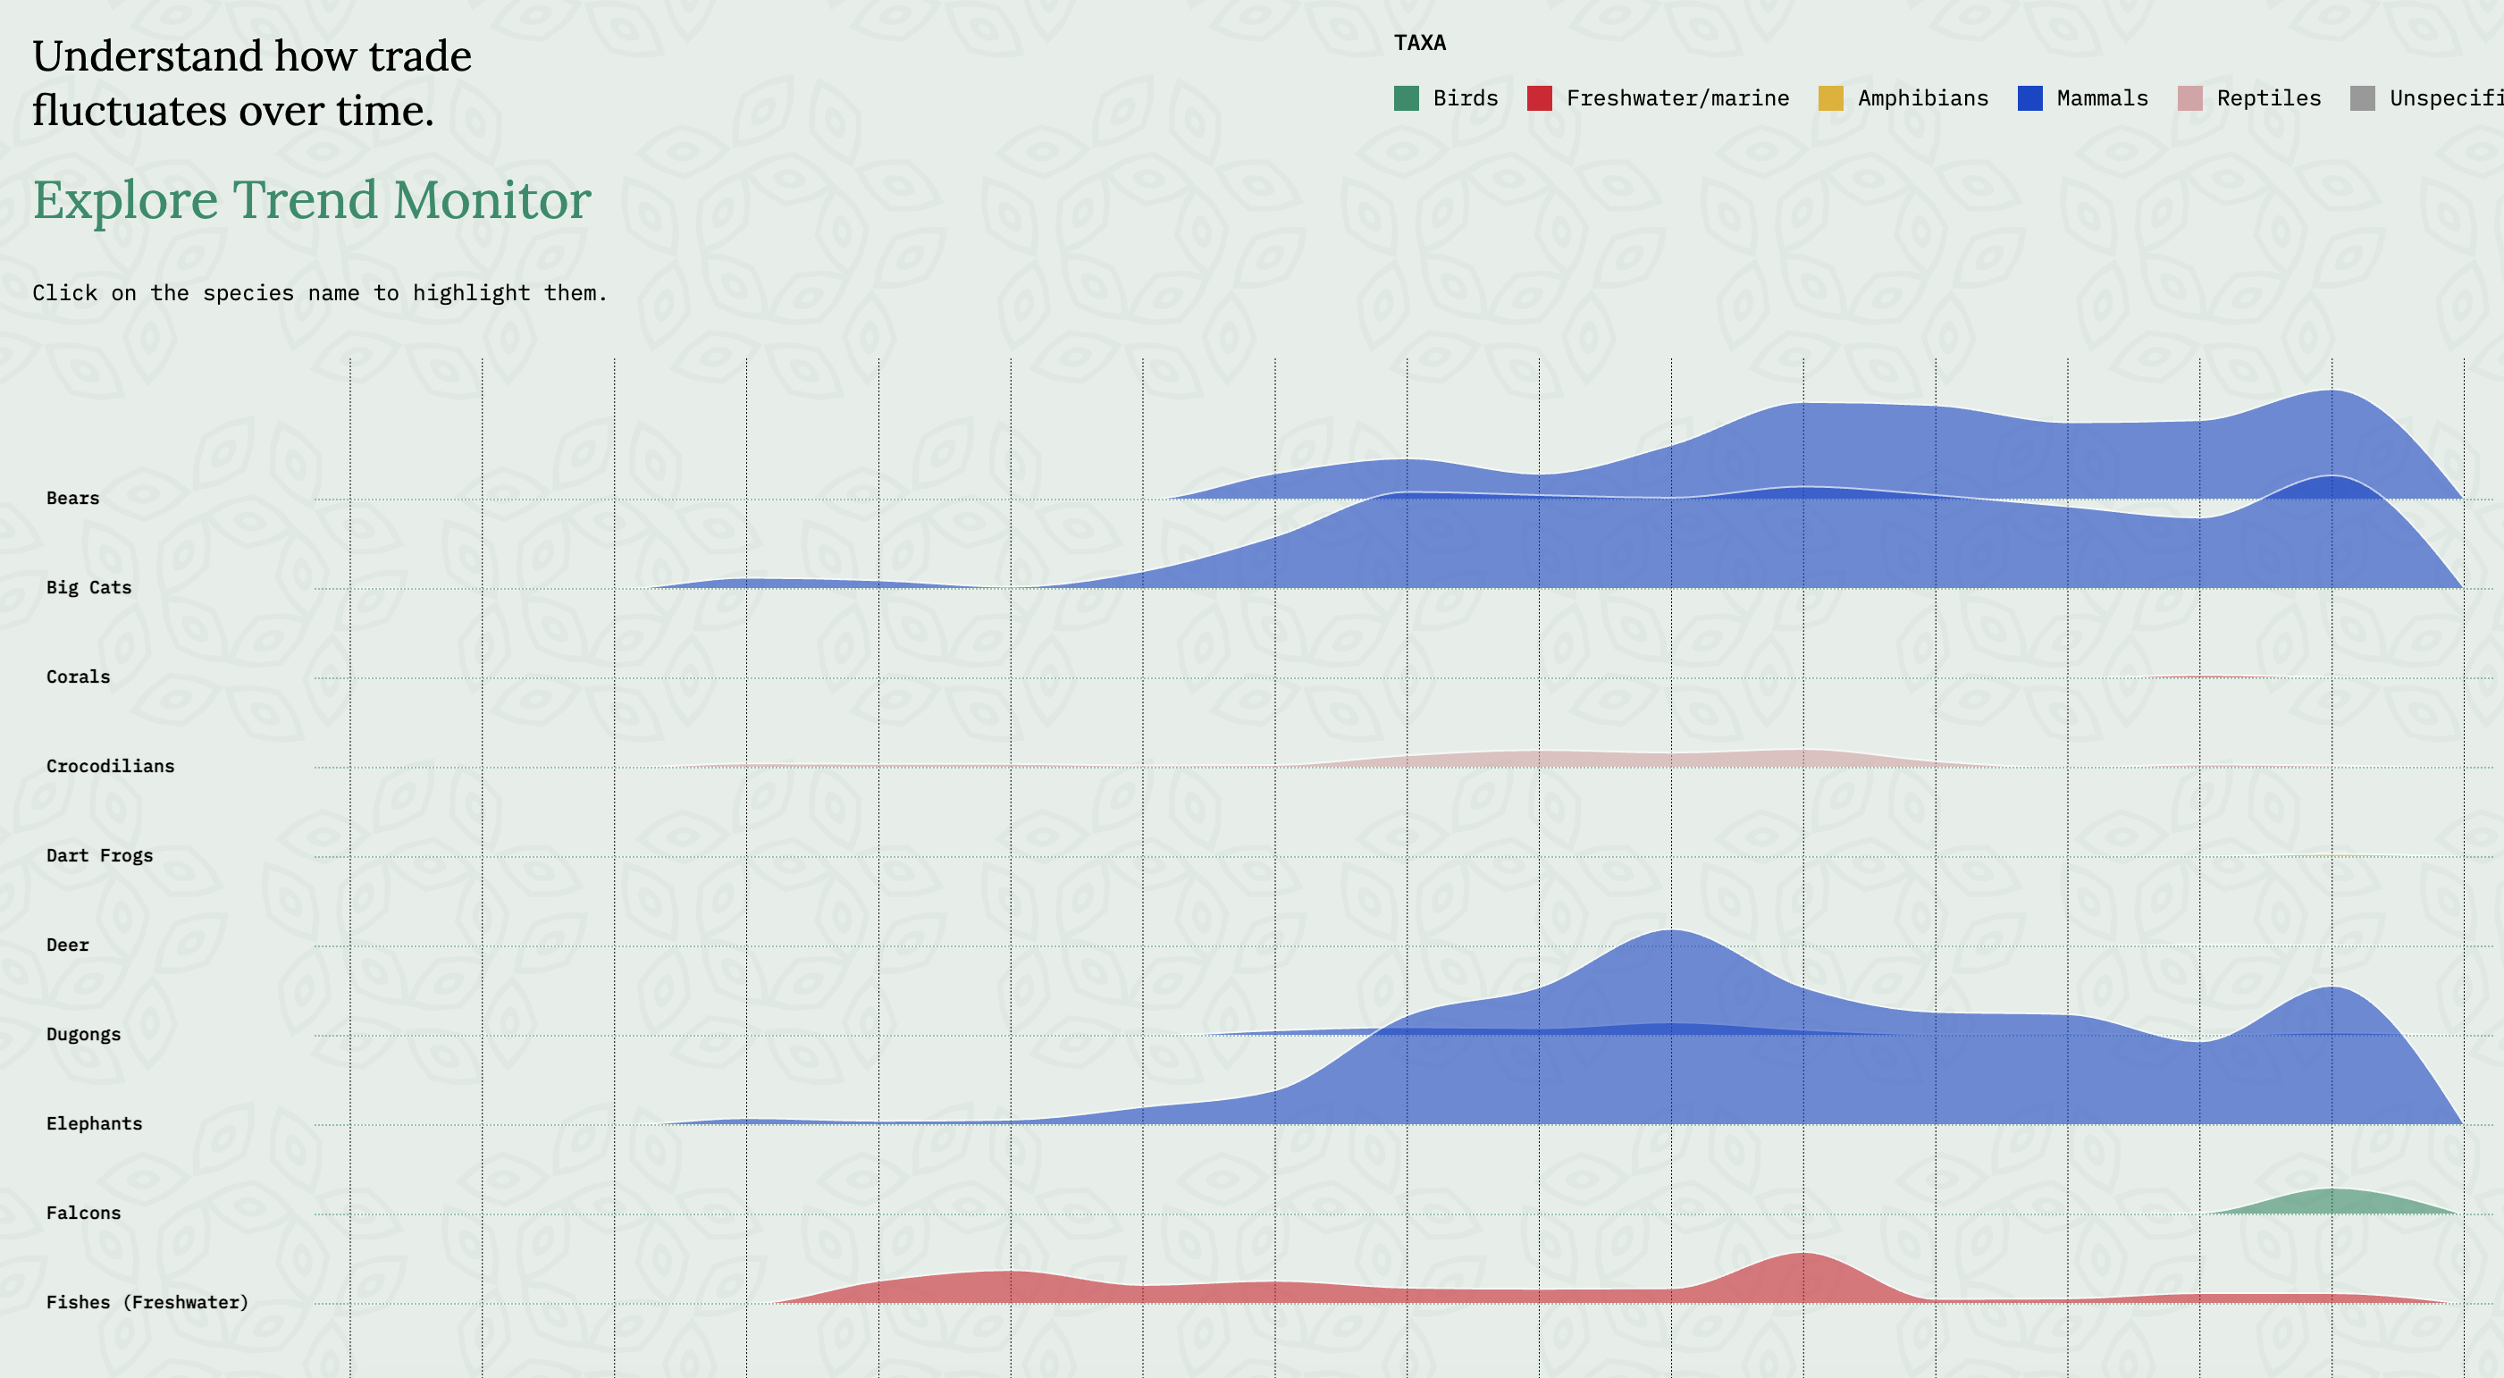Click the Dugongs row label
This screenshot has width=2504, height=1378.
pyautogui.click(x=86, y=1034)
